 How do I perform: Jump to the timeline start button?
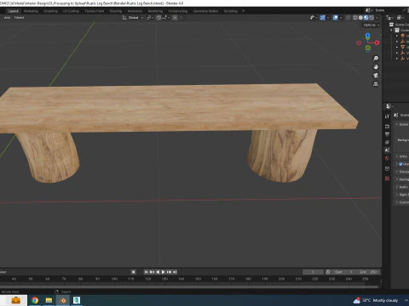(x=146, y=272)
